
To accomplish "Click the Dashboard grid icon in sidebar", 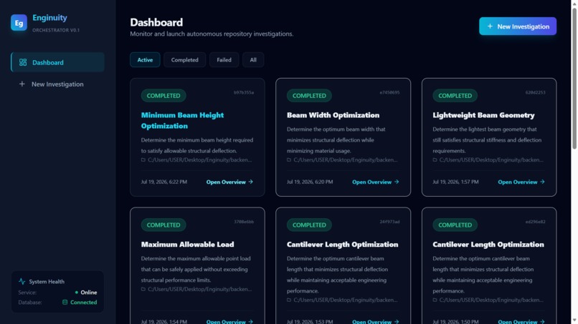I will pos(23,62).
